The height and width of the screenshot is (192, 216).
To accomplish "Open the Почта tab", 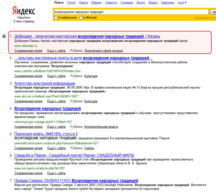I will tap(71, 3).
